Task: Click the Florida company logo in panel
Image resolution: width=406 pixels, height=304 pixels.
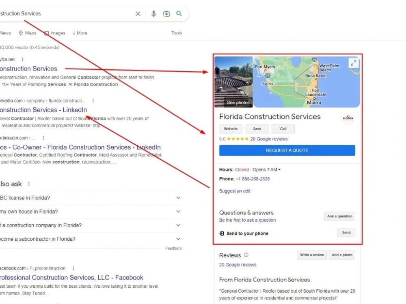Action: 348,118
